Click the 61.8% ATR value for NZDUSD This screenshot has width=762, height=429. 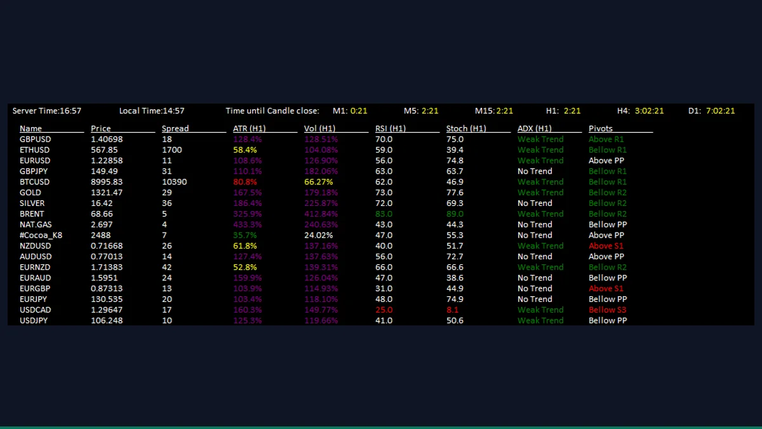(245, 246)
